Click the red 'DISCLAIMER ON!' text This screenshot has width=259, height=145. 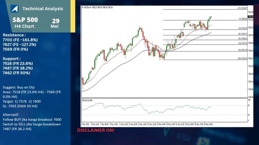pyautogui.click(x=96, y=130)
